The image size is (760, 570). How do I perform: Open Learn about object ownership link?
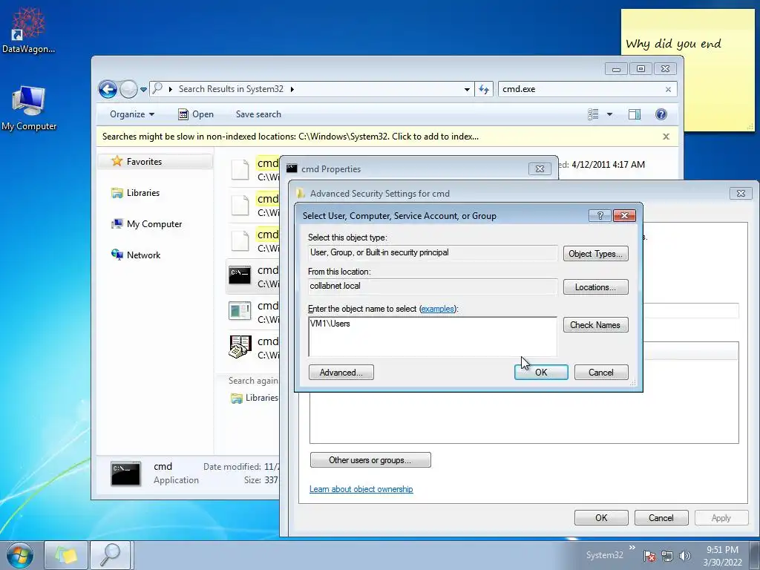click(x=361, y=489)
